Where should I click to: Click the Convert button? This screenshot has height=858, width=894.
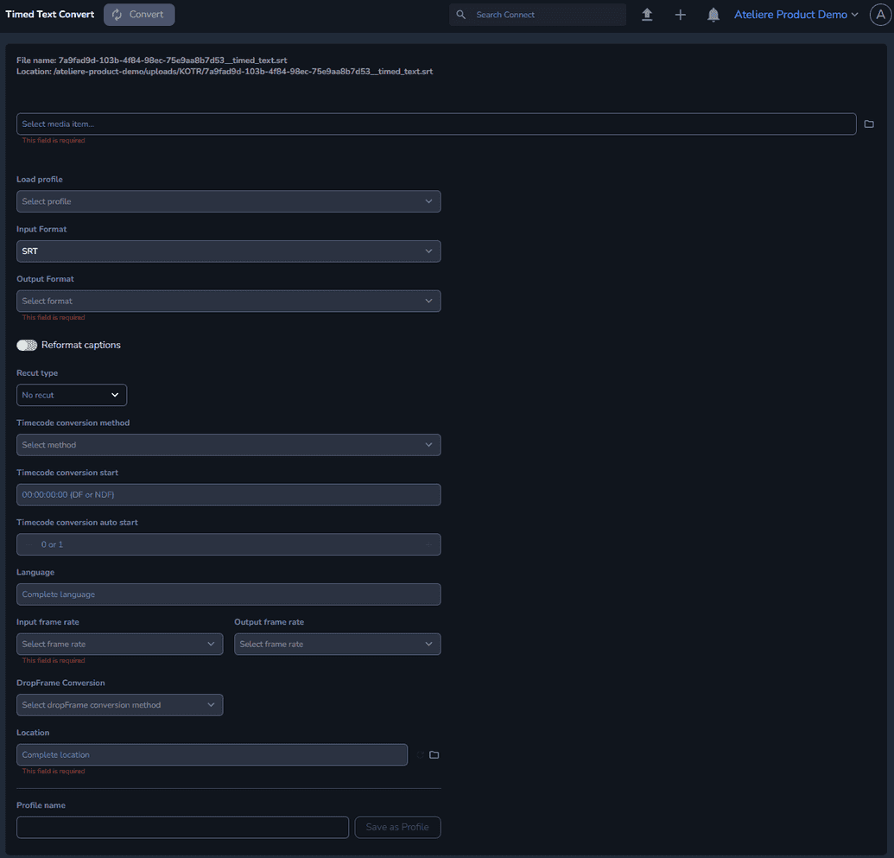click(x=139, y=15)
